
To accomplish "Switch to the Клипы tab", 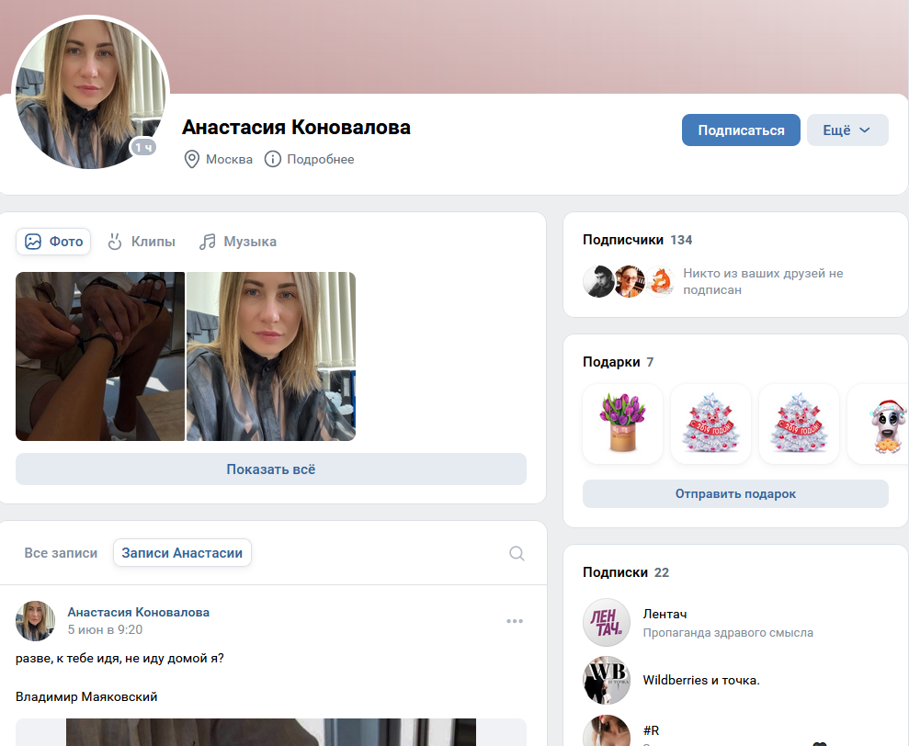I will (x=142, y=242).
